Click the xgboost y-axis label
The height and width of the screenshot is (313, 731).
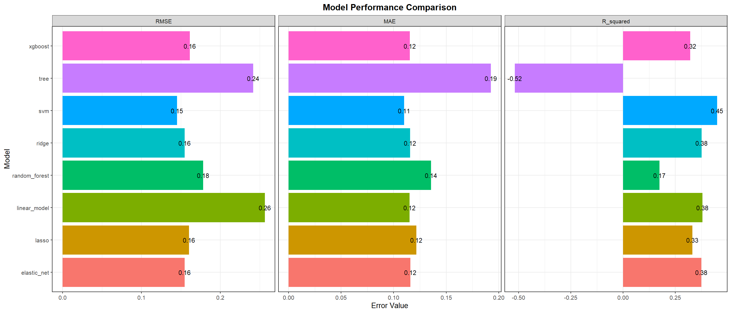click(x=39, y=46)
